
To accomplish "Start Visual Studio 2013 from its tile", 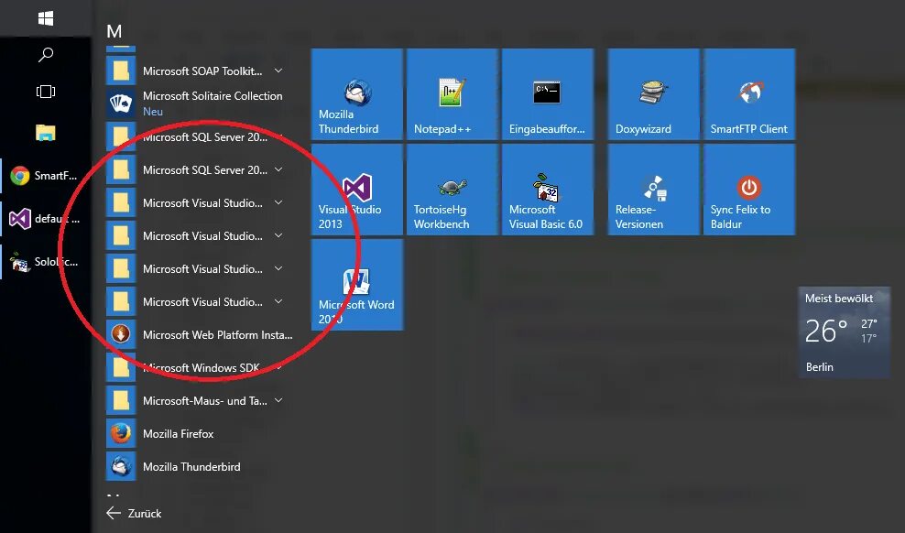I will pyautogui.click(x=356, y=190).
